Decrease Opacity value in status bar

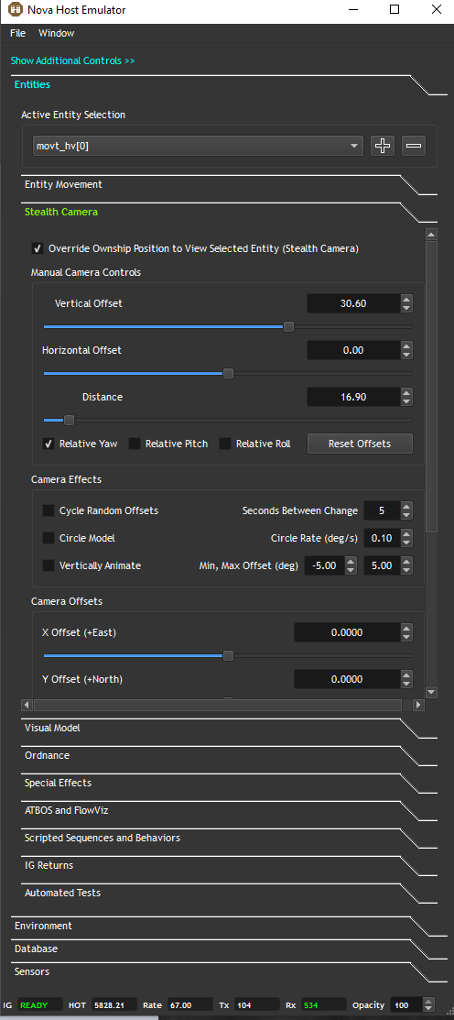tap(428, 1009)
